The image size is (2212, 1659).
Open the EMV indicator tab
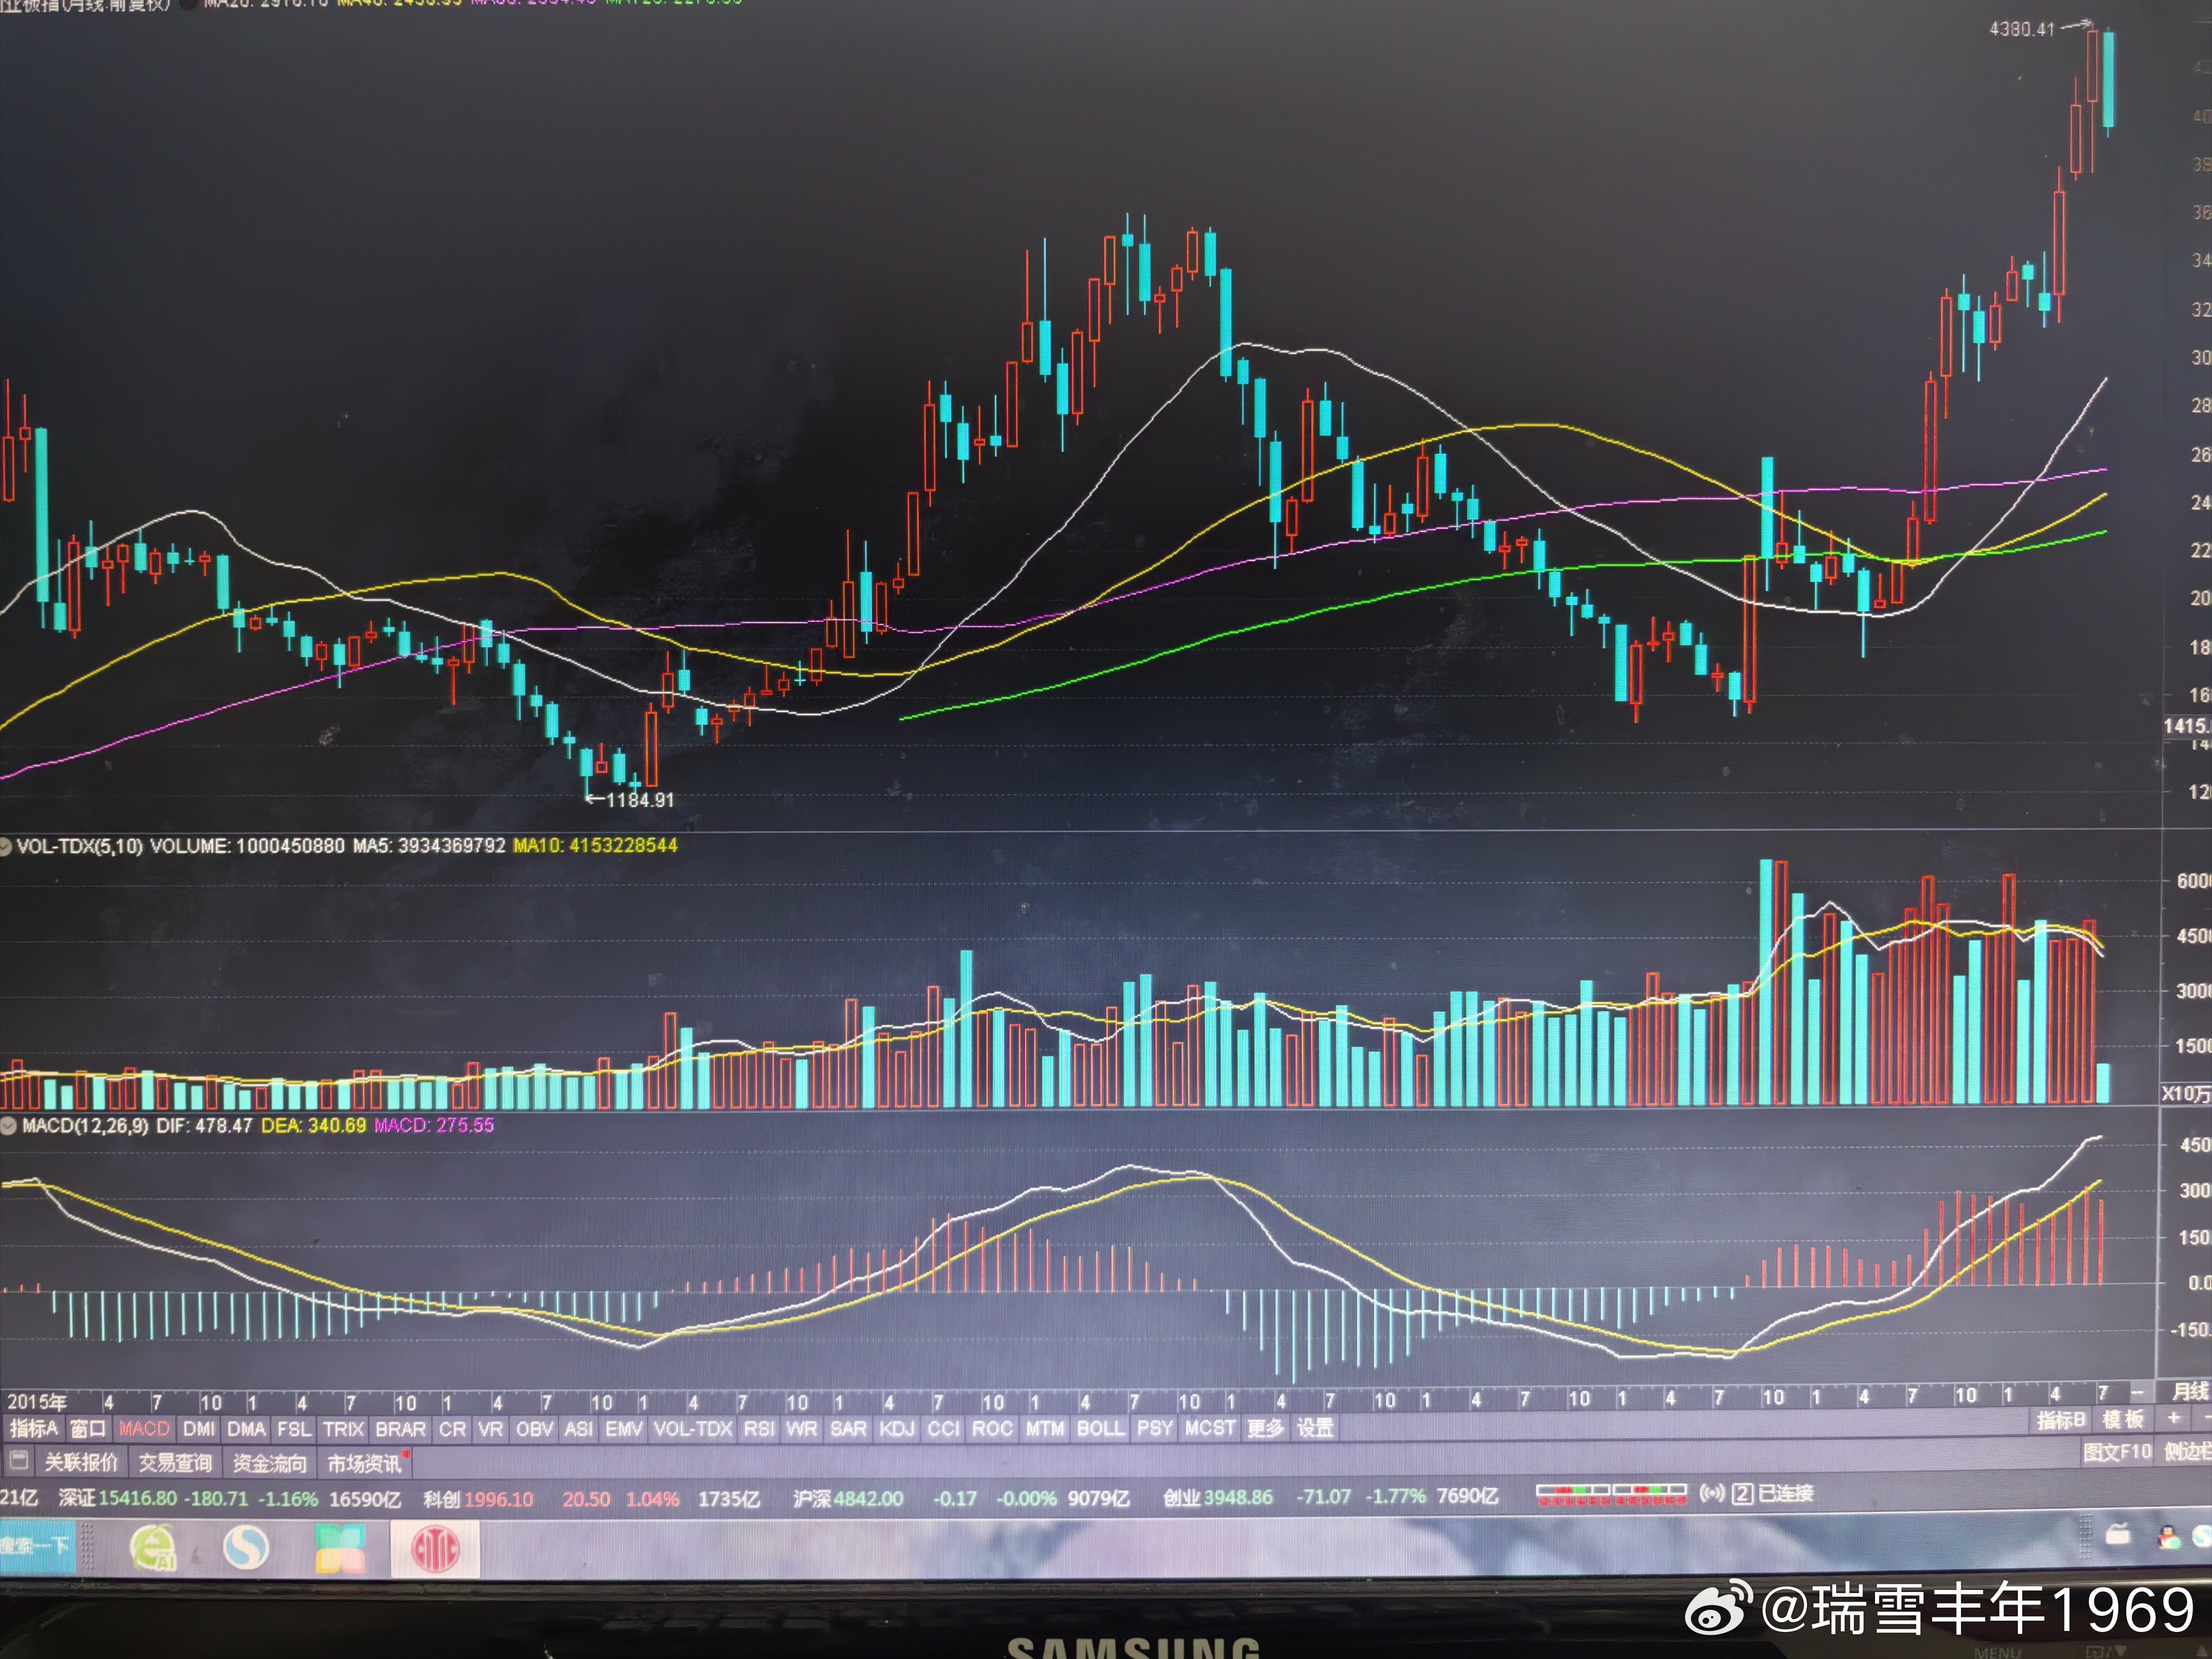[624, 1429]
